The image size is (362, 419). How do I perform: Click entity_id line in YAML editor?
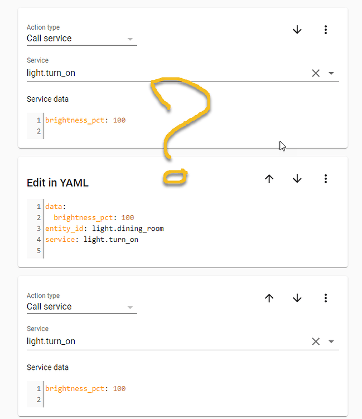click(104, 228)
